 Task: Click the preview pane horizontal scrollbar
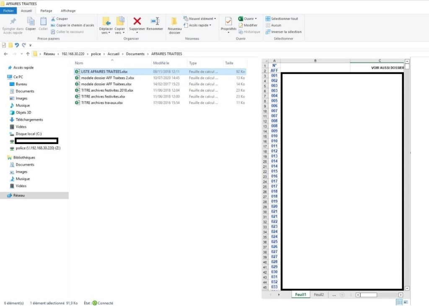click(377, 295)
